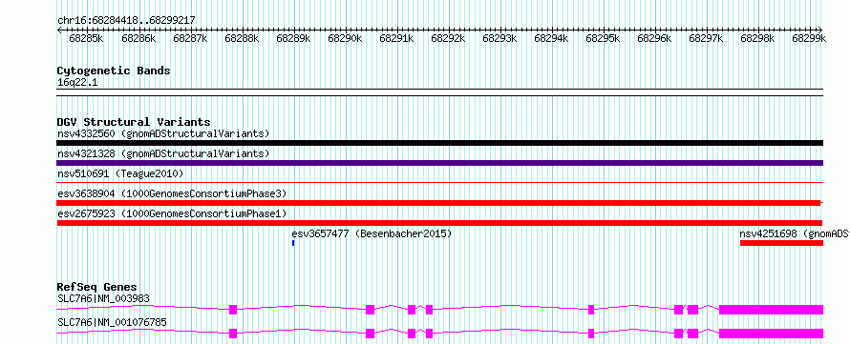
Task: Open the esv2675923 1000Genomes Phase1 label
Action: pyautogui.click(x=172, y=213)
